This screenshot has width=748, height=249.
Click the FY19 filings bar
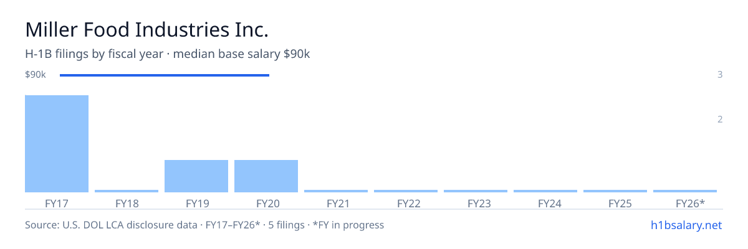tap(196, 176)
